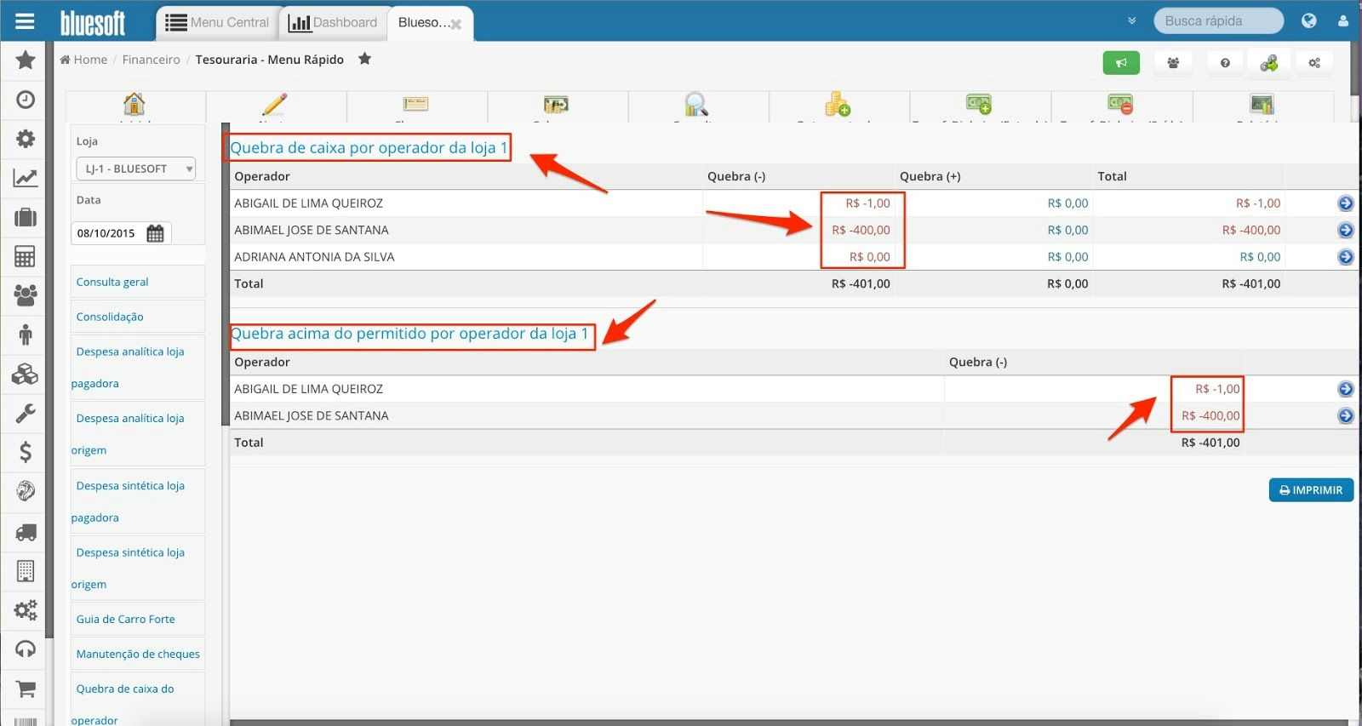Viewport: 1362px width, 726px height.
Task: Open Guia de Carro Forte link
Action: click(x=125, y=619)
